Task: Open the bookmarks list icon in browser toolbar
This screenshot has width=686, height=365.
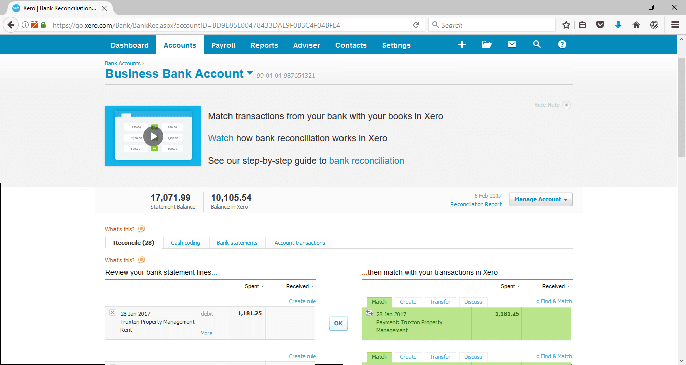Action: tap(582, 25)
